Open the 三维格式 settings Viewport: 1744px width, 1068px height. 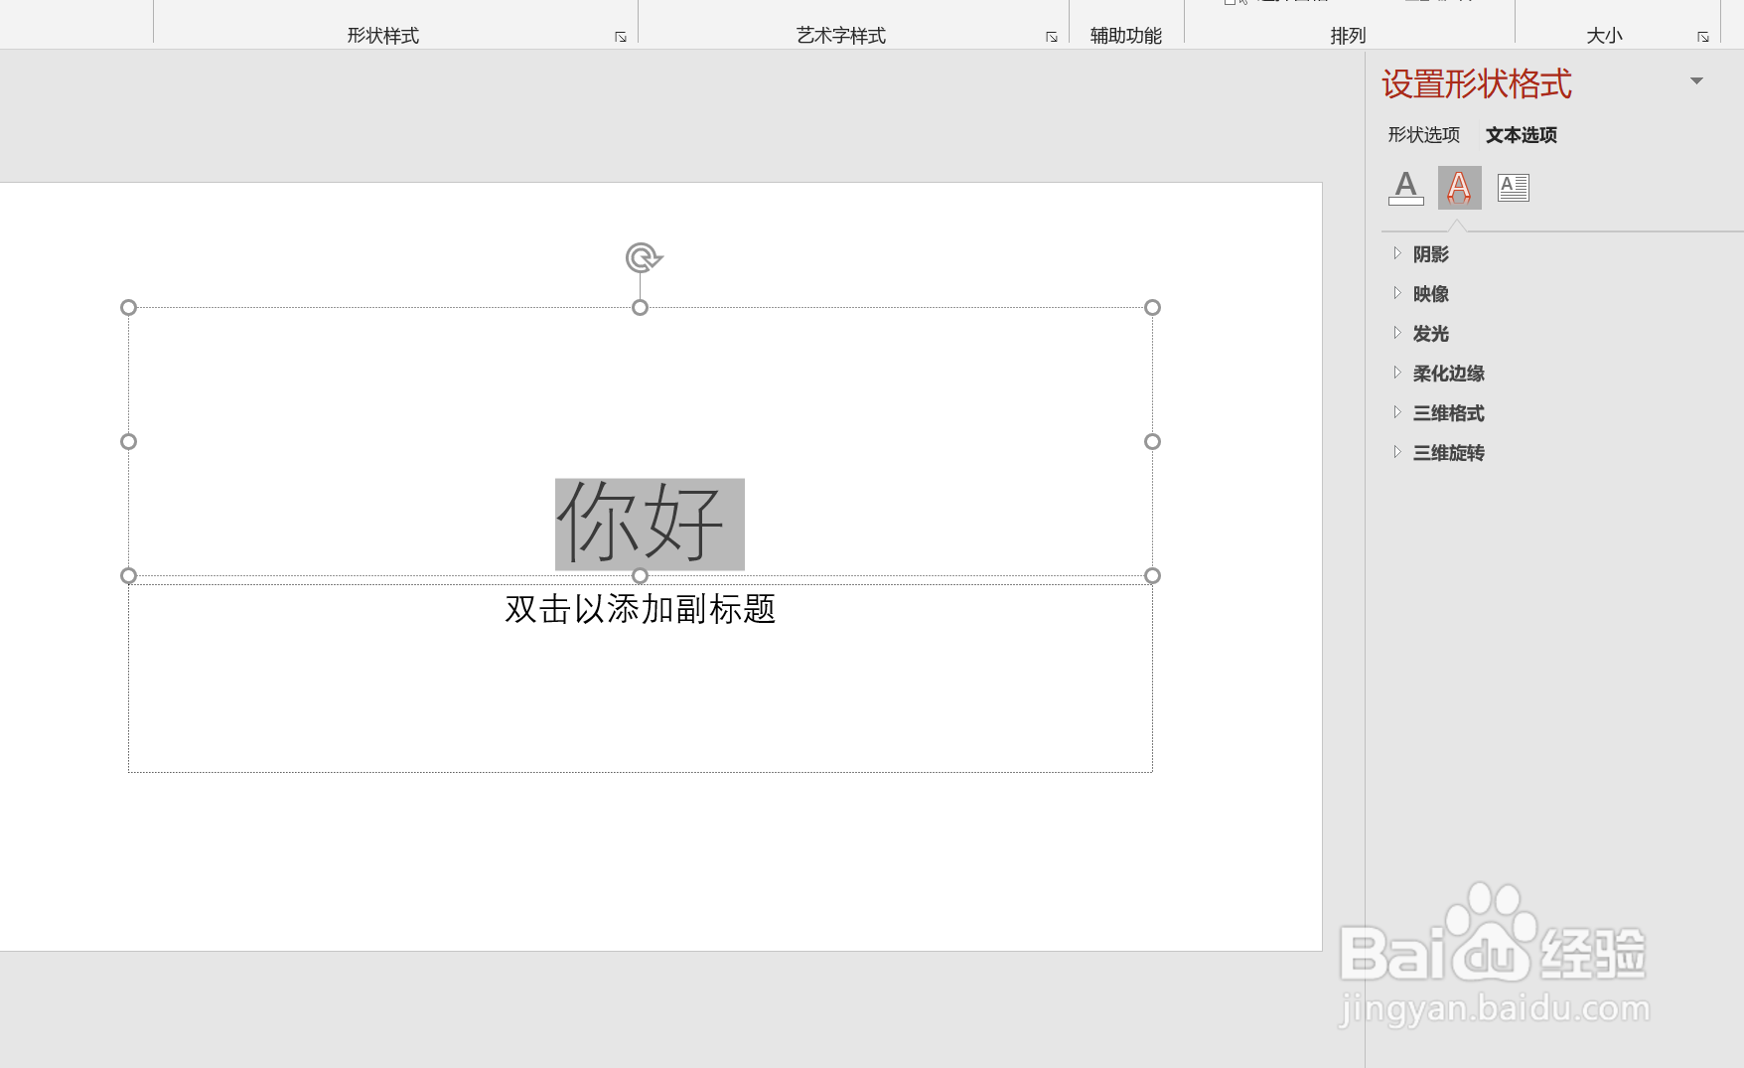(x=1449, y=412)
